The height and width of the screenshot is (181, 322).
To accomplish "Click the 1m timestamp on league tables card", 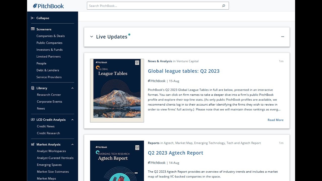I will [x=281, y=61].
